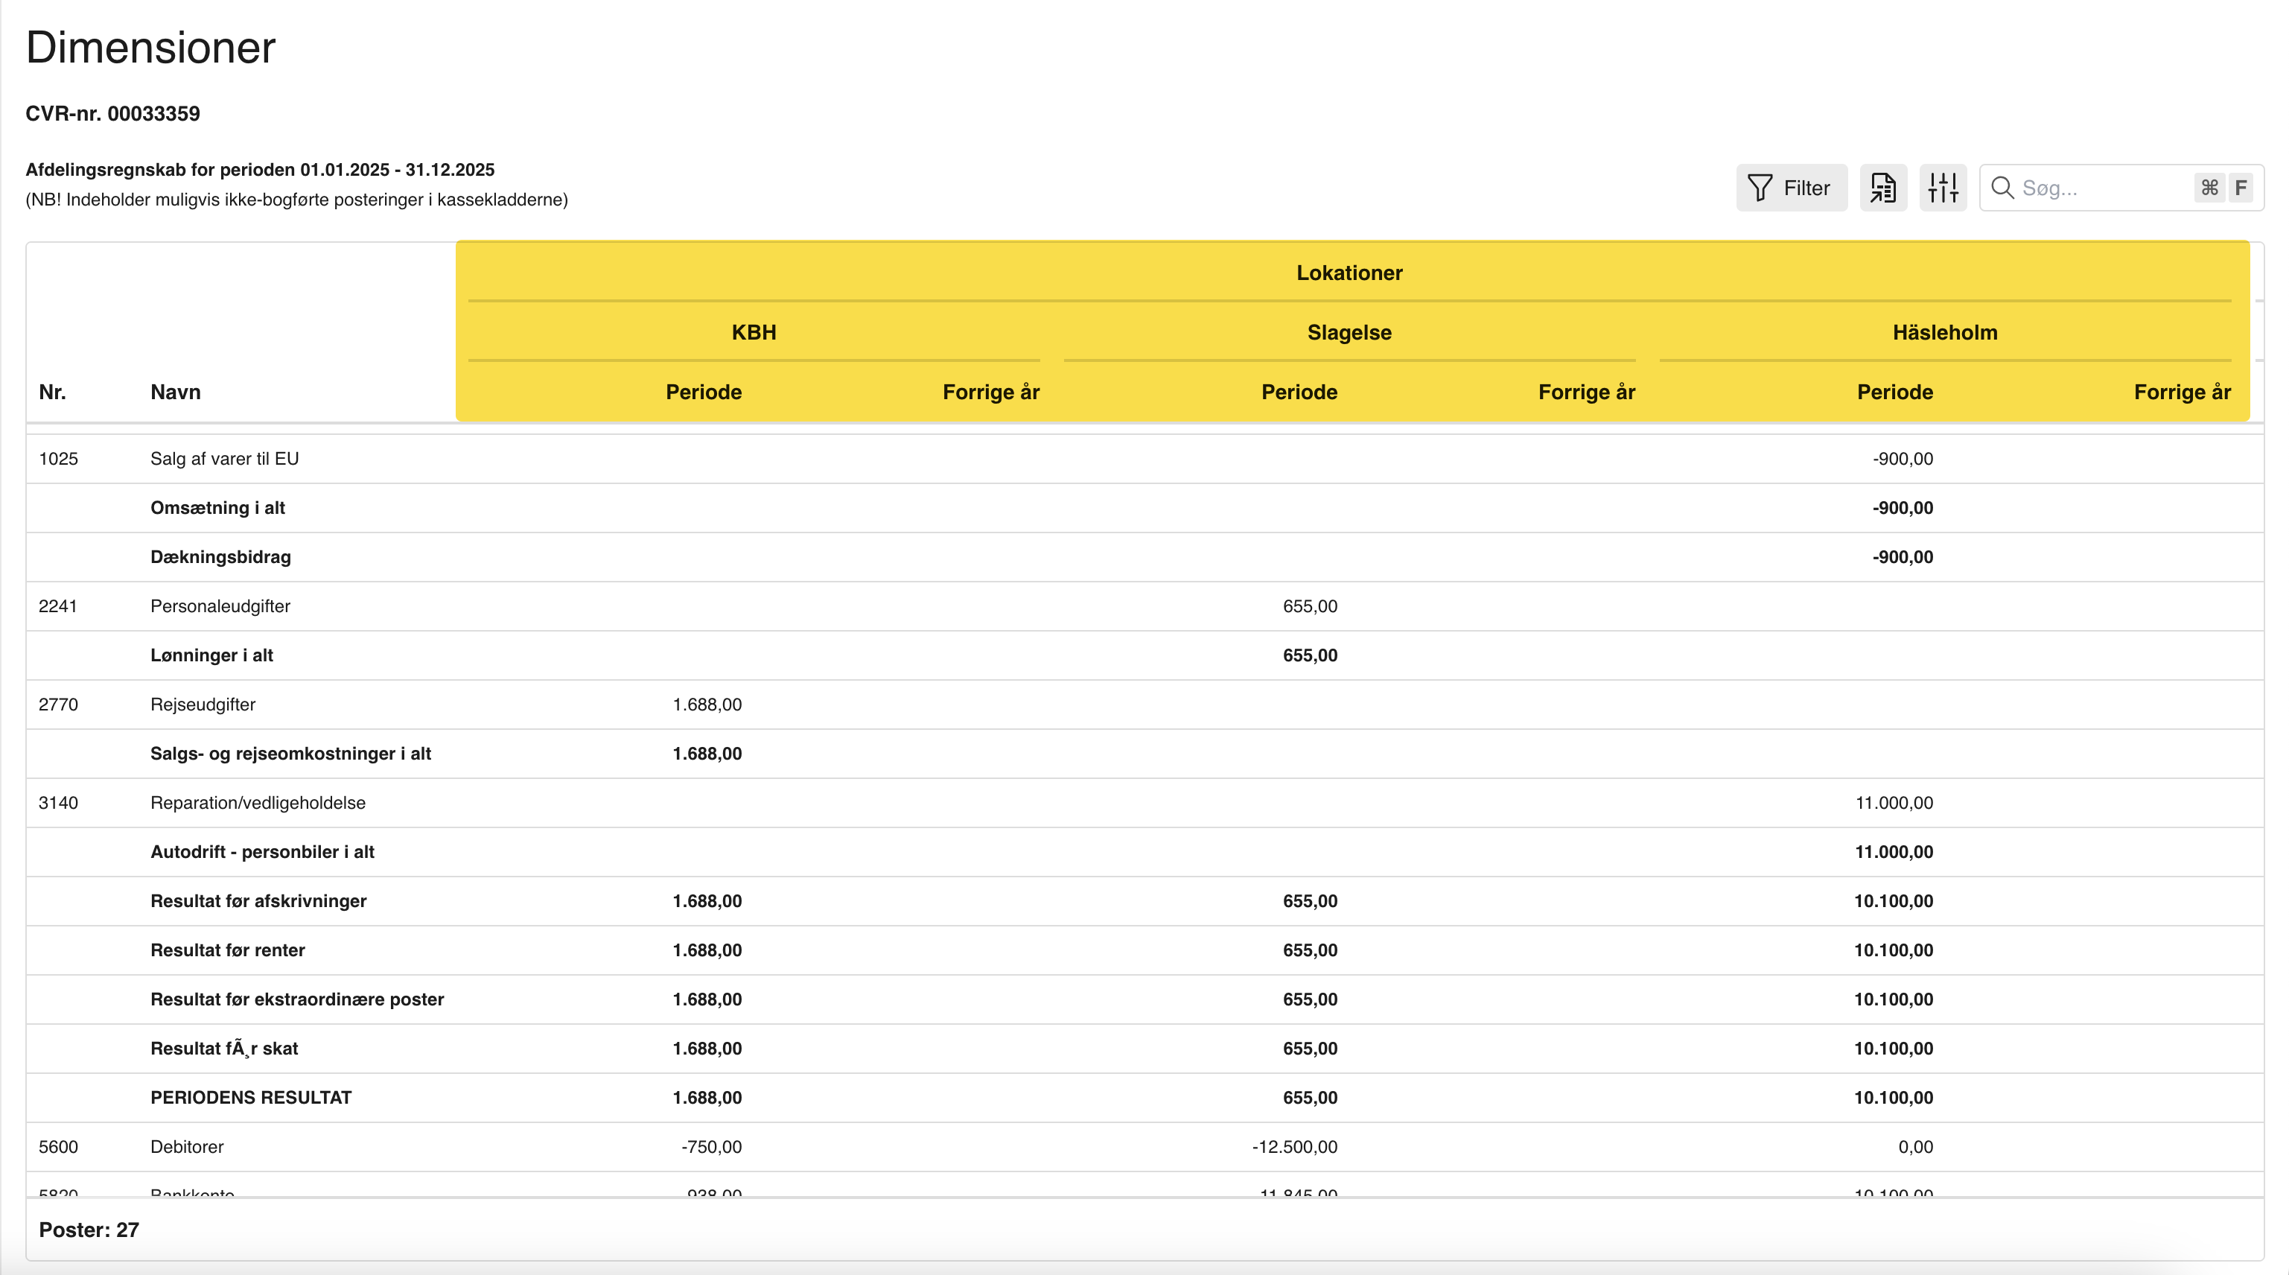Click the Lokationer group header
Viewport: 2289px width, 1275px height.
[x=1348, y=273]
